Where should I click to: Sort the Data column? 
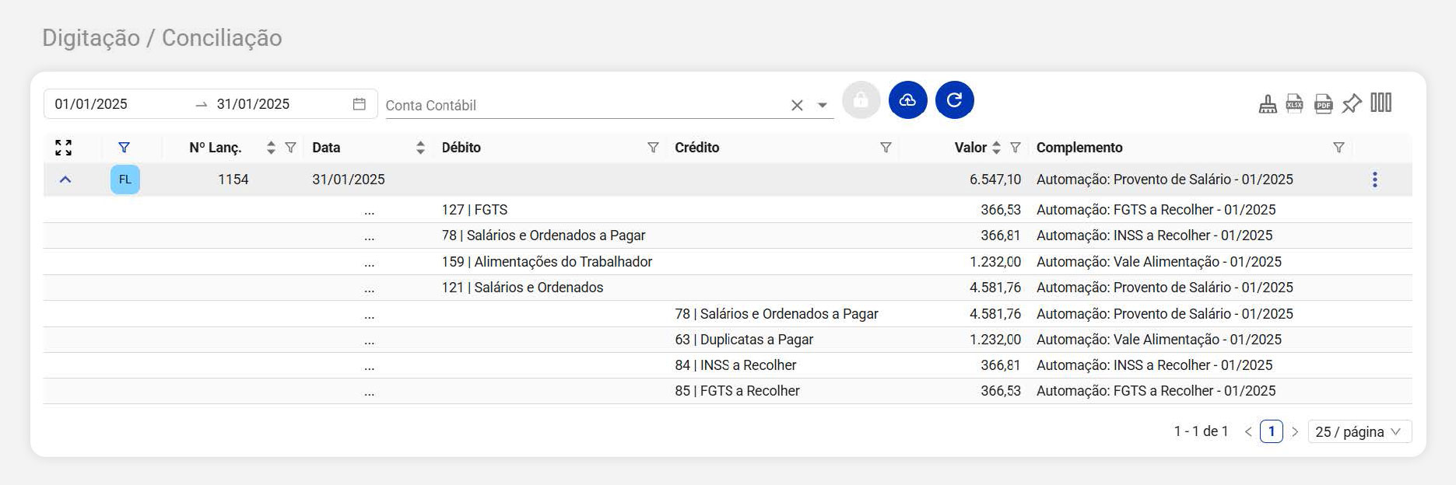(420, 148)
